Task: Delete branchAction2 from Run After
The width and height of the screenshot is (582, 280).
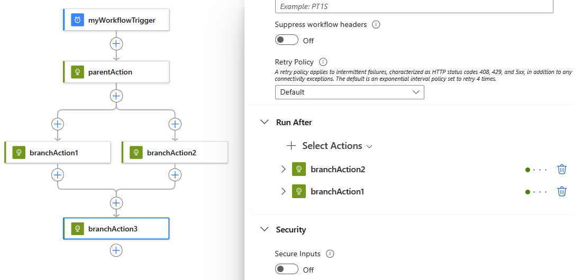Action: pyautogui.click(x=562, y=170)
